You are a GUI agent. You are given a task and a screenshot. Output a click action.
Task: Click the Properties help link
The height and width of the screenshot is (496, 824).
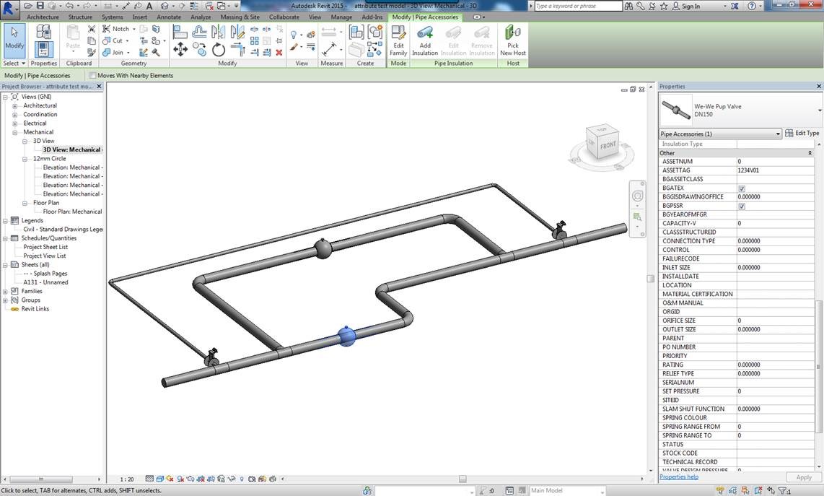click(679, 477)
